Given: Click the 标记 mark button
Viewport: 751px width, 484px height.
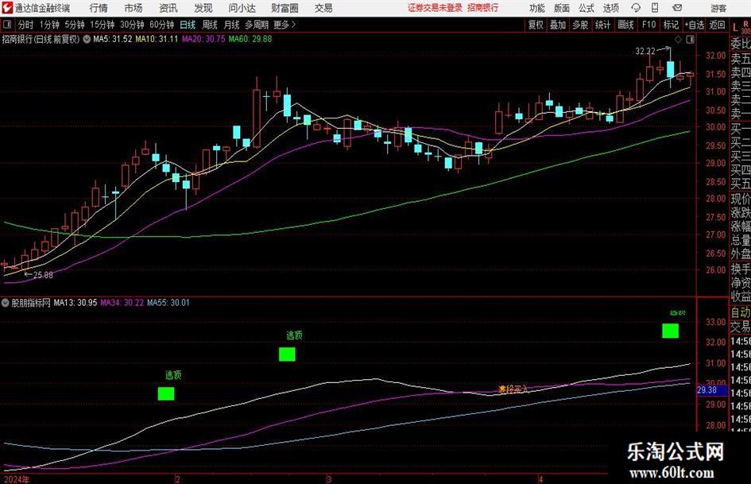Looking at the screenshot, I should (671, 25).
